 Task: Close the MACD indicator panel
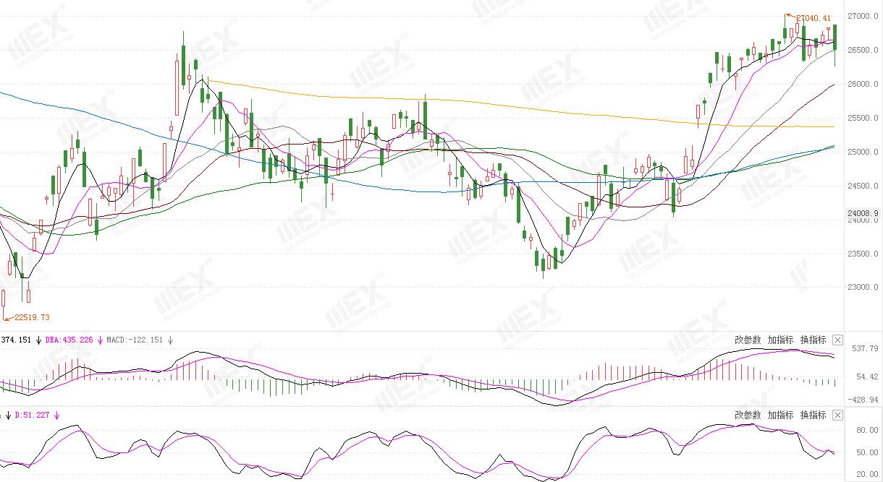pyautogui.click(x=838, y=340)
